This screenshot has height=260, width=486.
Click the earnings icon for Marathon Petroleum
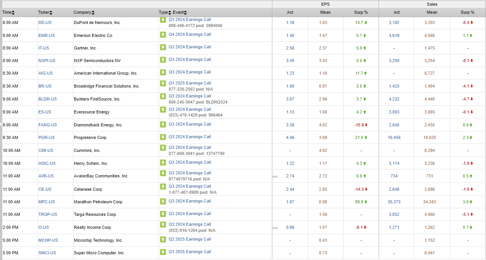(163, 201)
